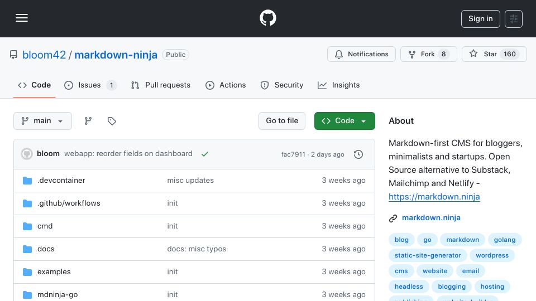Click the golang topic tag

coord(505,240)
